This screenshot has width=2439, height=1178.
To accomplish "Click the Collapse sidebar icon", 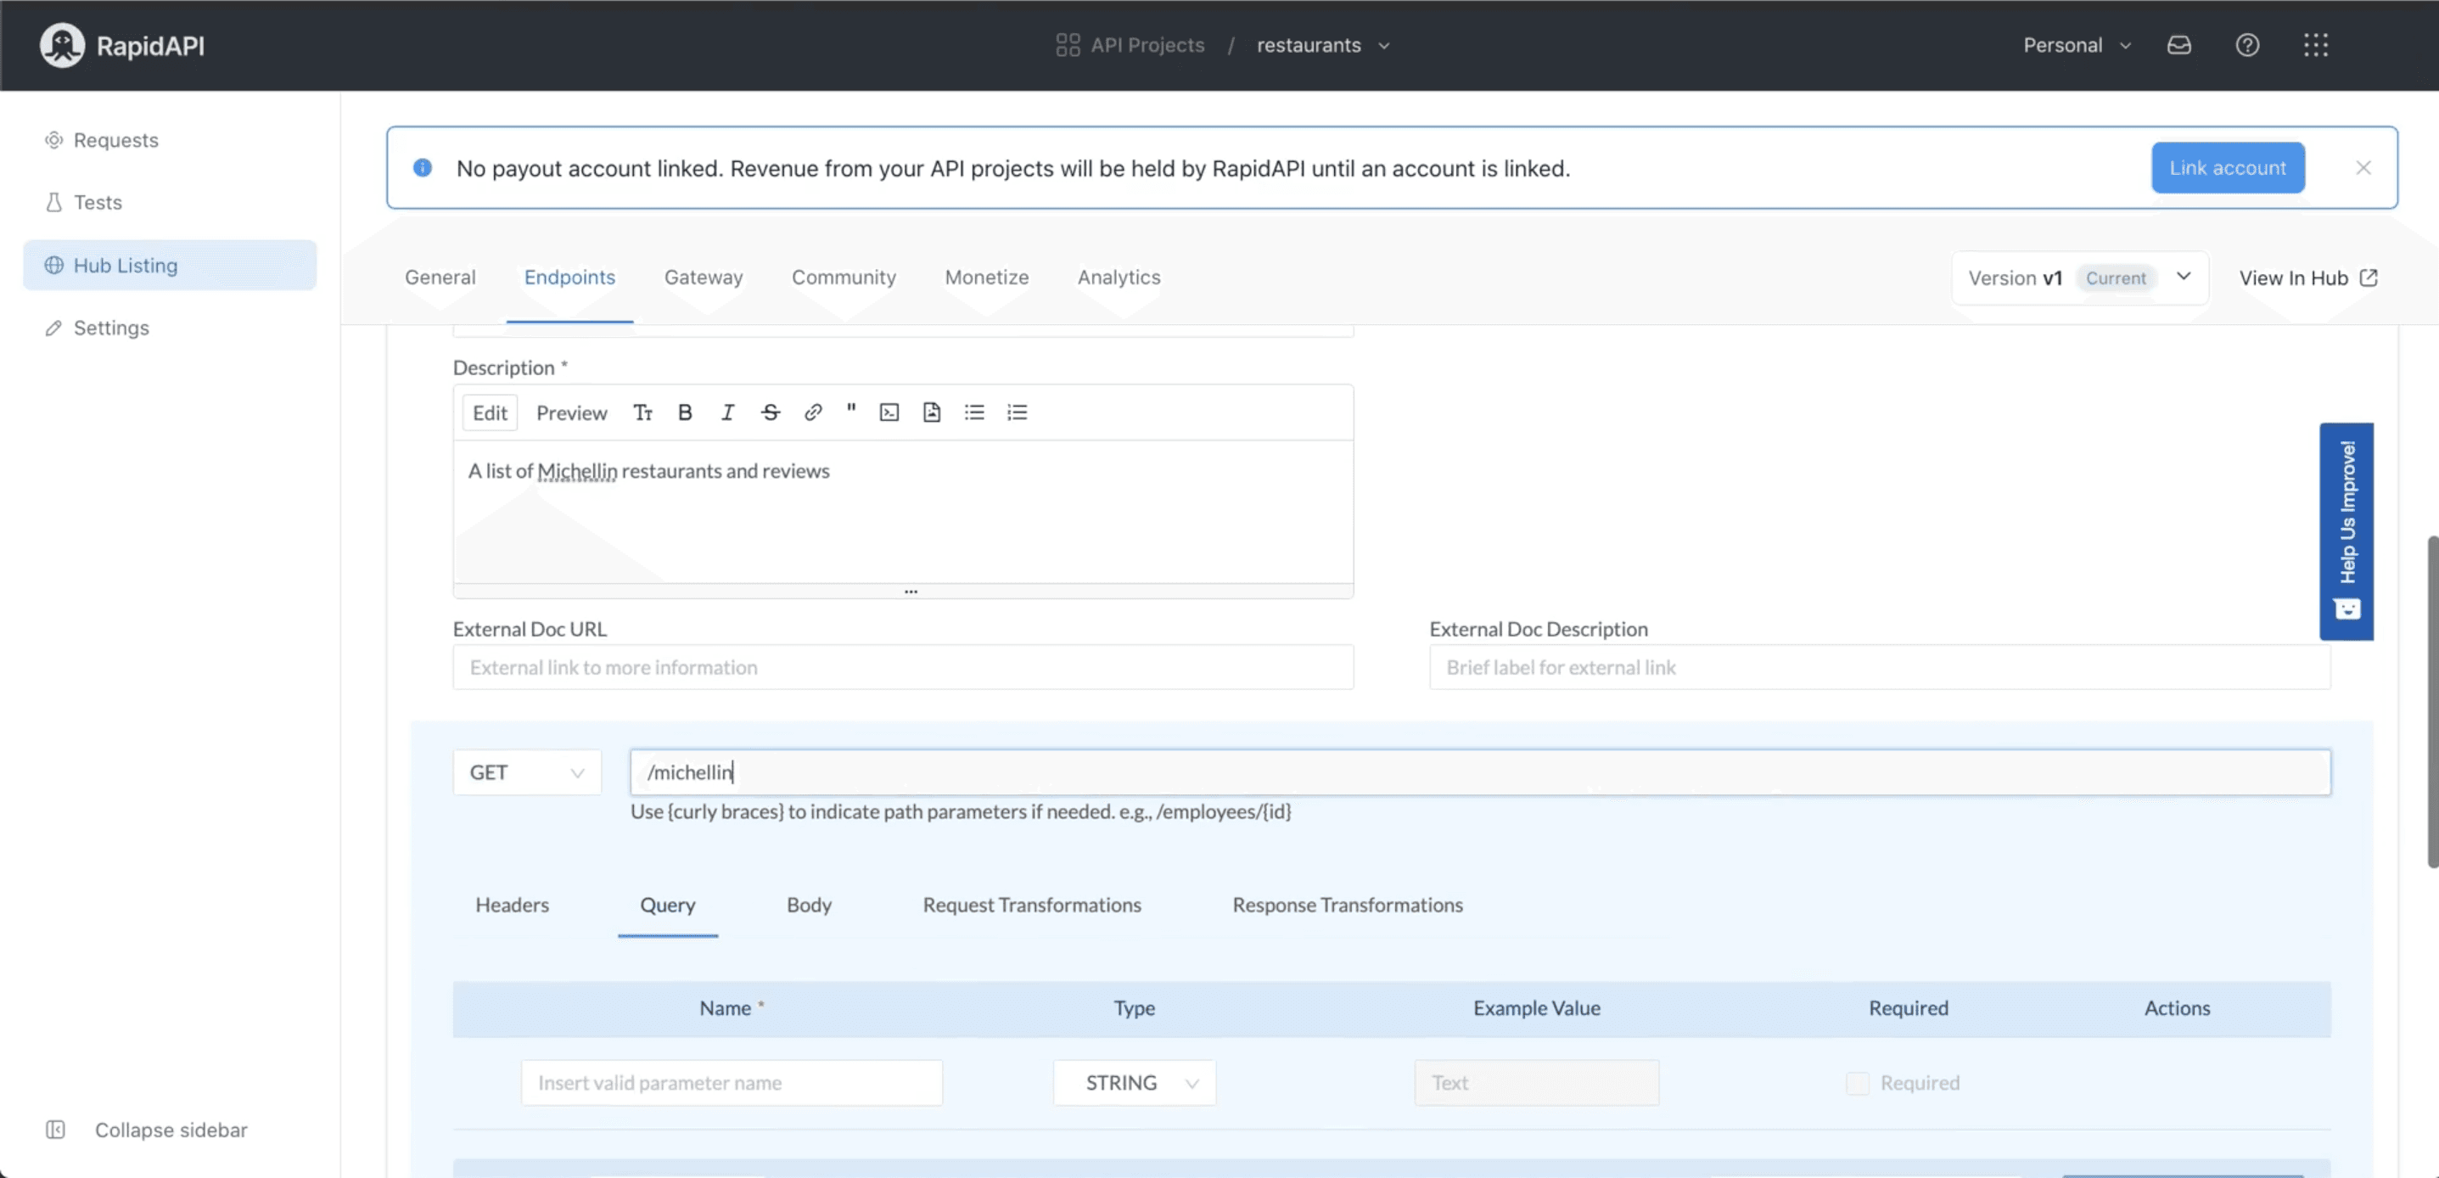I will pyautogui.click(x=55, y=1129).
